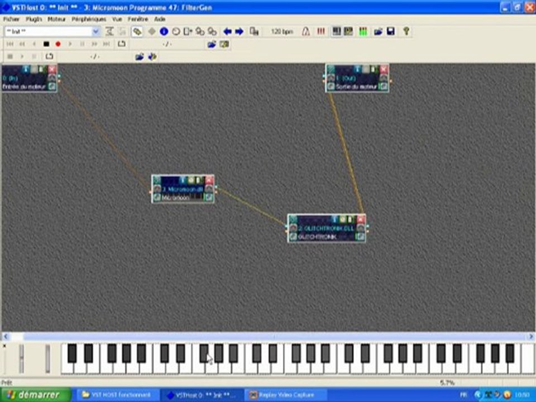Click the floppy disk save icon
This screenshot has width=536, height=402.
391,31
